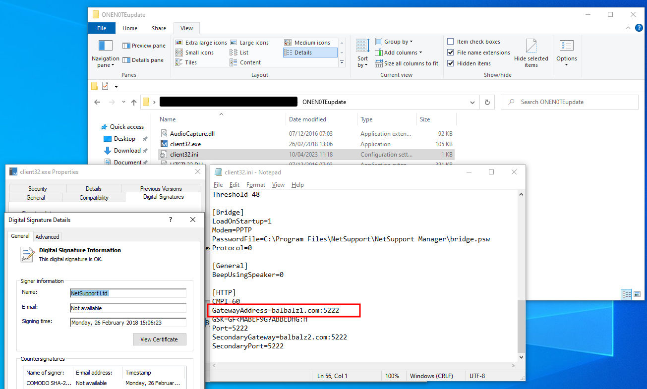Open the Sort by menu
Viewport: 647px width, 389px height.
point(362,54)
